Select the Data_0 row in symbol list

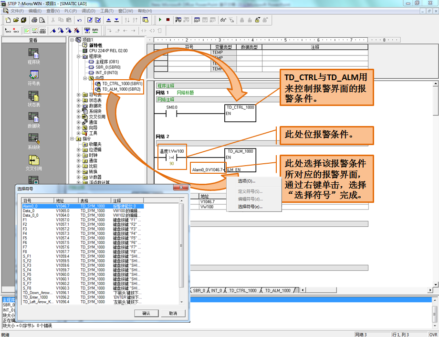83,211
